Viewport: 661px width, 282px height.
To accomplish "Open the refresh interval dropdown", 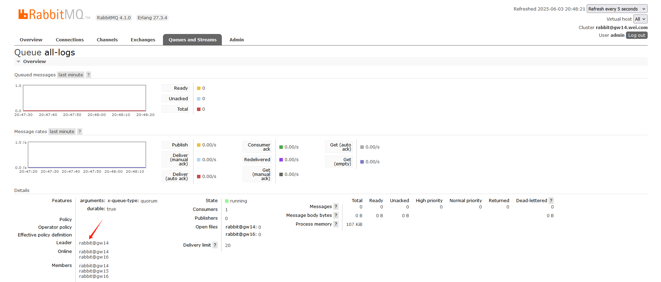I will 617,9.
